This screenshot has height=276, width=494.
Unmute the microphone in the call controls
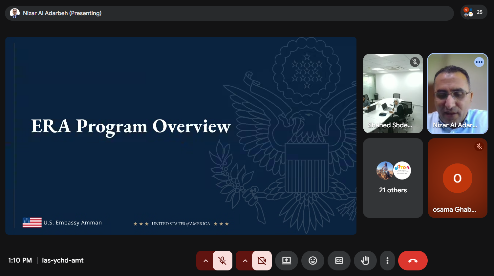223,261
